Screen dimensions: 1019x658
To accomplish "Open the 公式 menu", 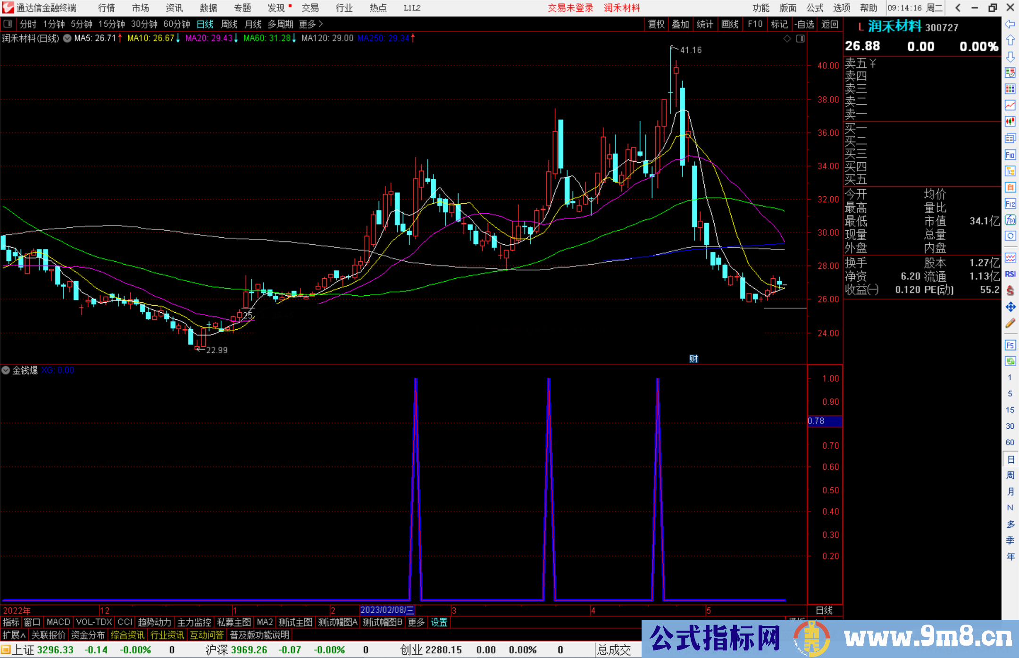I will coord(814,8).
